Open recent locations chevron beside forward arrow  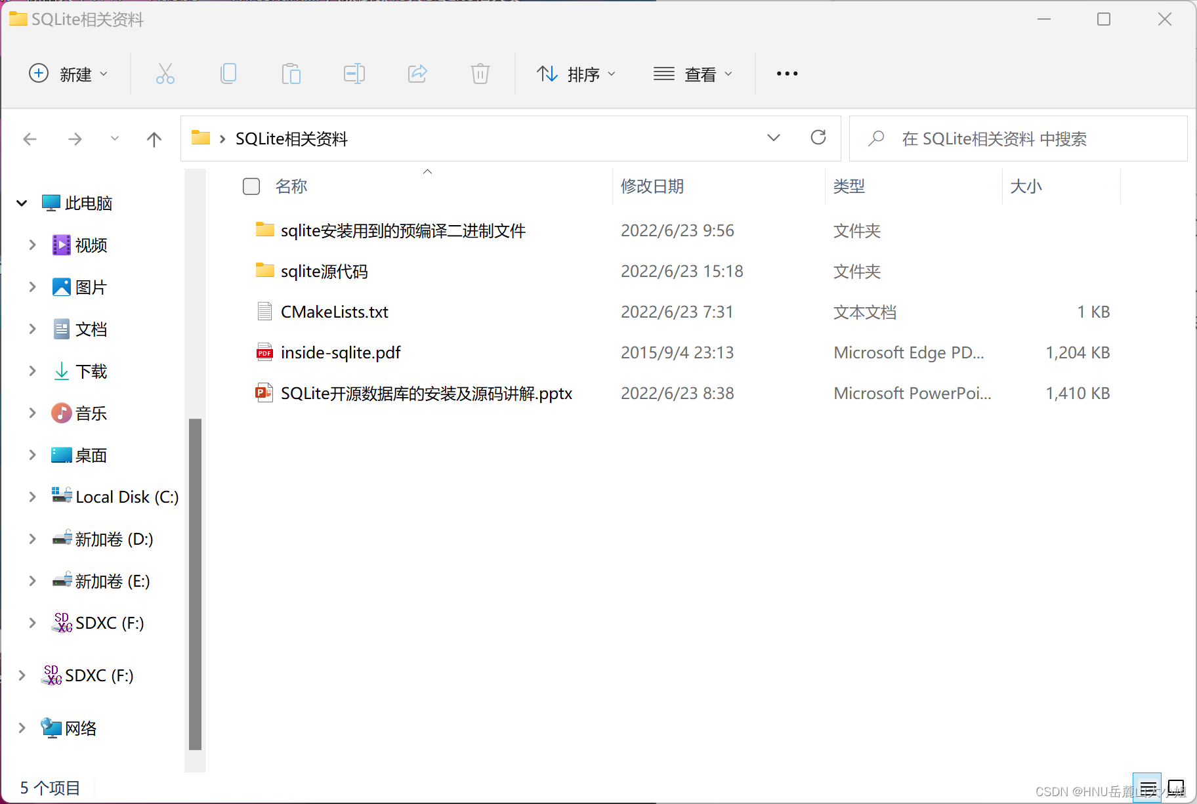point(115,138)
